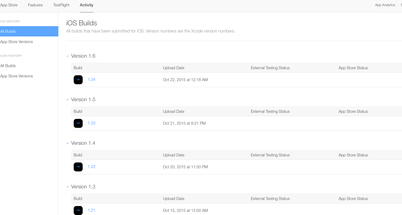Select the Activity tab
402x215 pixels.
point(87,5)
